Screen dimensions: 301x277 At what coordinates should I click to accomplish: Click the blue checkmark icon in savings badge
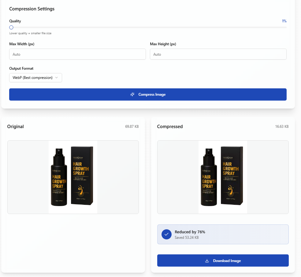(x=166, y=234)
